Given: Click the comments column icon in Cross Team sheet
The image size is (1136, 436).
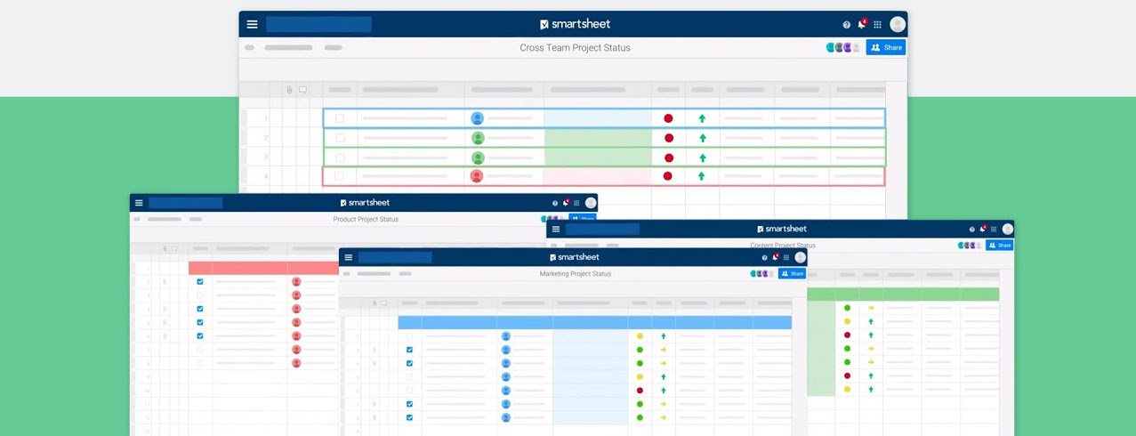Looking at the screenshot, I should click(302, 90).
